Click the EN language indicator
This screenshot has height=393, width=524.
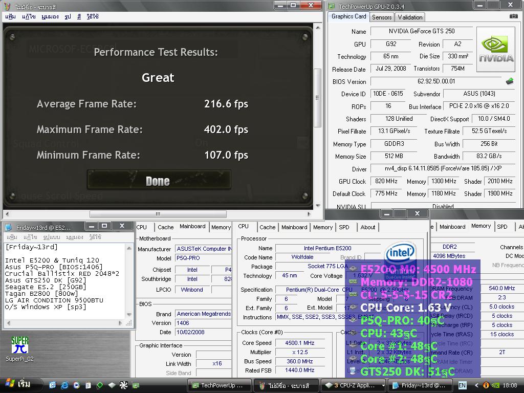click(x=462, y=385)
